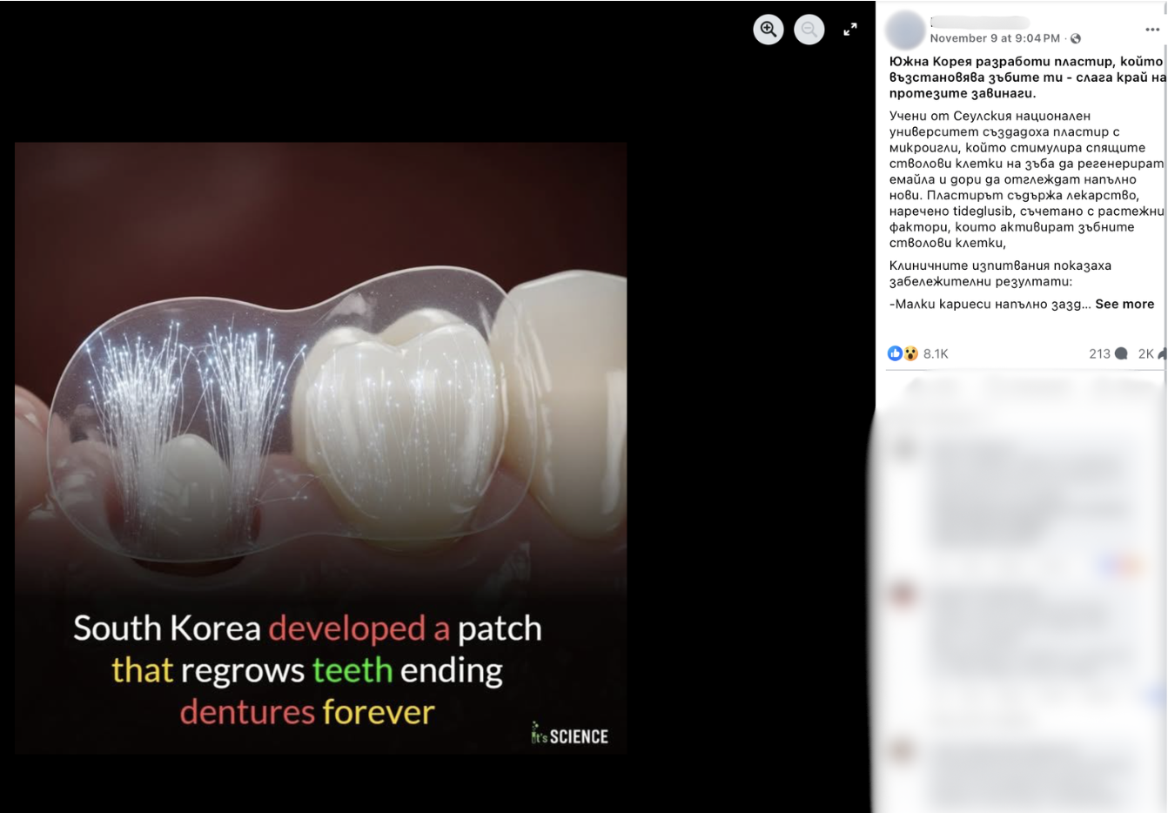Zoom in on the photo
Screen dimensions: 1168x813
[x=769, y=30]
